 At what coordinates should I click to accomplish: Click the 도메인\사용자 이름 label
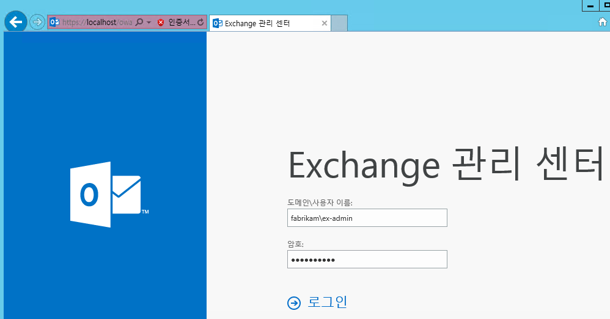point(320,203)
